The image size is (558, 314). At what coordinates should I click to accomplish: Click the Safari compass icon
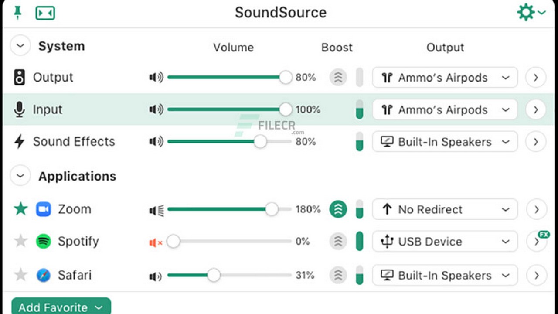44,275
